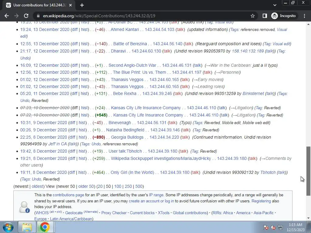
Task: Open the XTools link
Action: (163, 213)
